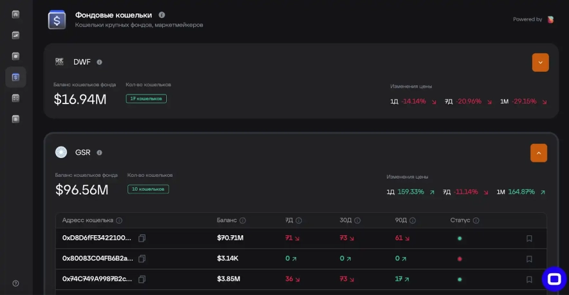This screenshot has width=569, height=295.
Task: Collapse the GSR fund card
Action: (x=539, y=153)
